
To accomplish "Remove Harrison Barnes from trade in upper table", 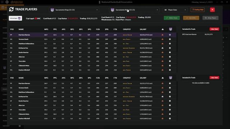I will (x=170, y=35).
